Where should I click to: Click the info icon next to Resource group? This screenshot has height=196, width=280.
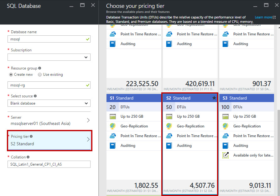pos(40,68)
